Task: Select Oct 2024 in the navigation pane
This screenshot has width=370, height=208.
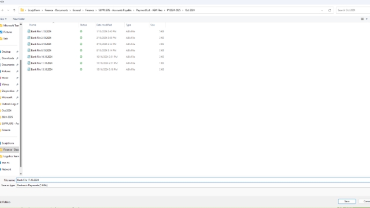Action: pyautogui.click(x=6, y=110)
